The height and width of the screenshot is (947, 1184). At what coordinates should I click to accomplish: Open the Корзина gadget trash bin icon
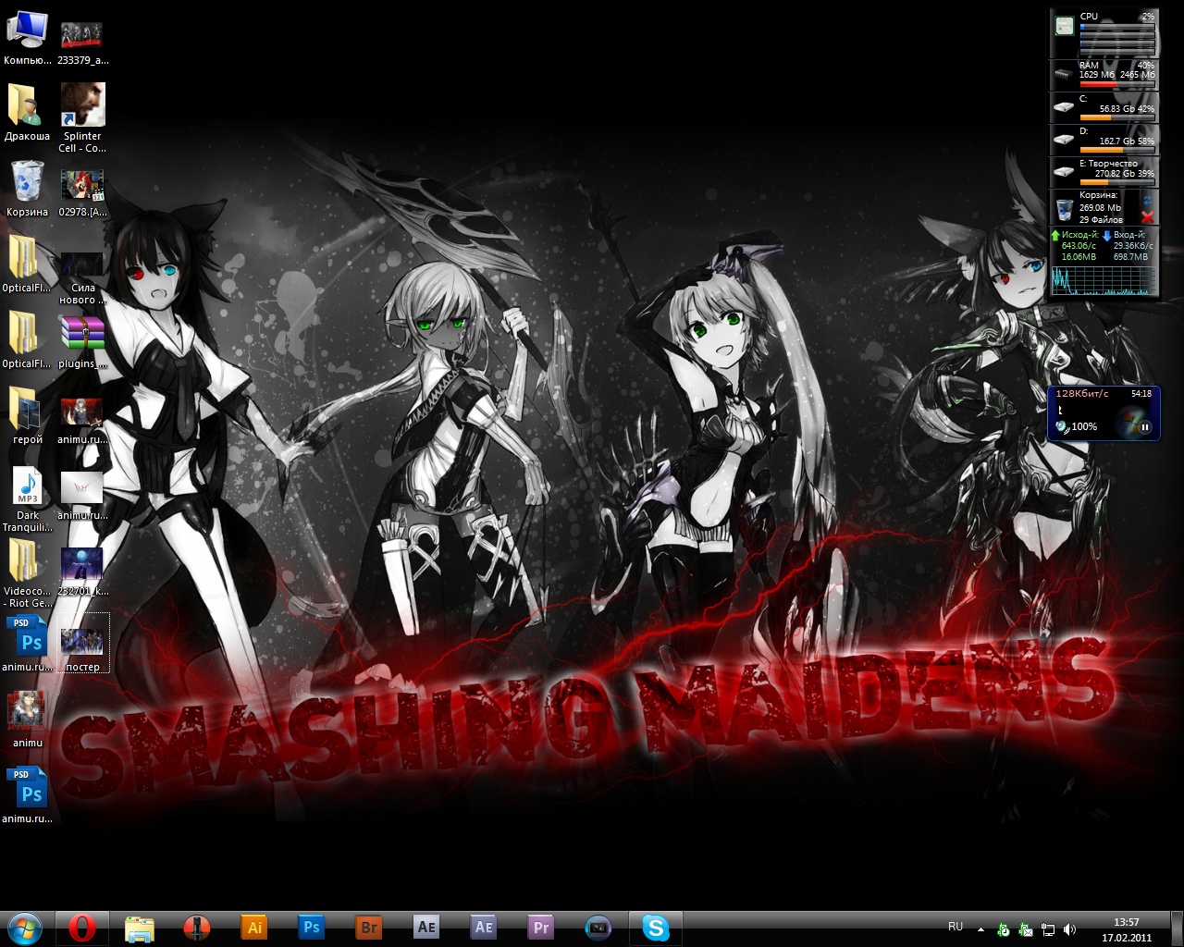(x=1065, y=210)
